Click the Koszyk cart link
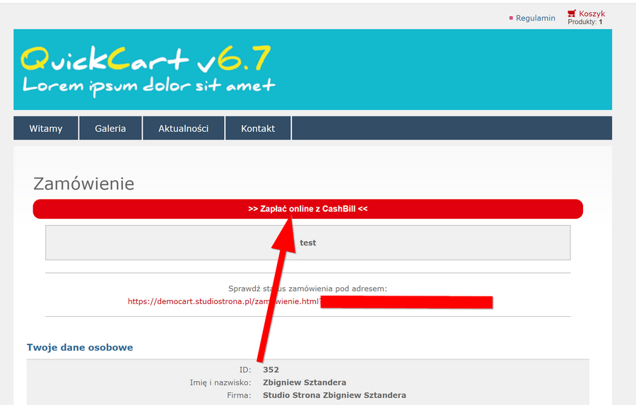 click(x=591, y=14)
